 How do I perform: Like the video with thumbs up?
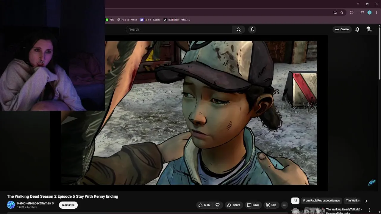204,205
